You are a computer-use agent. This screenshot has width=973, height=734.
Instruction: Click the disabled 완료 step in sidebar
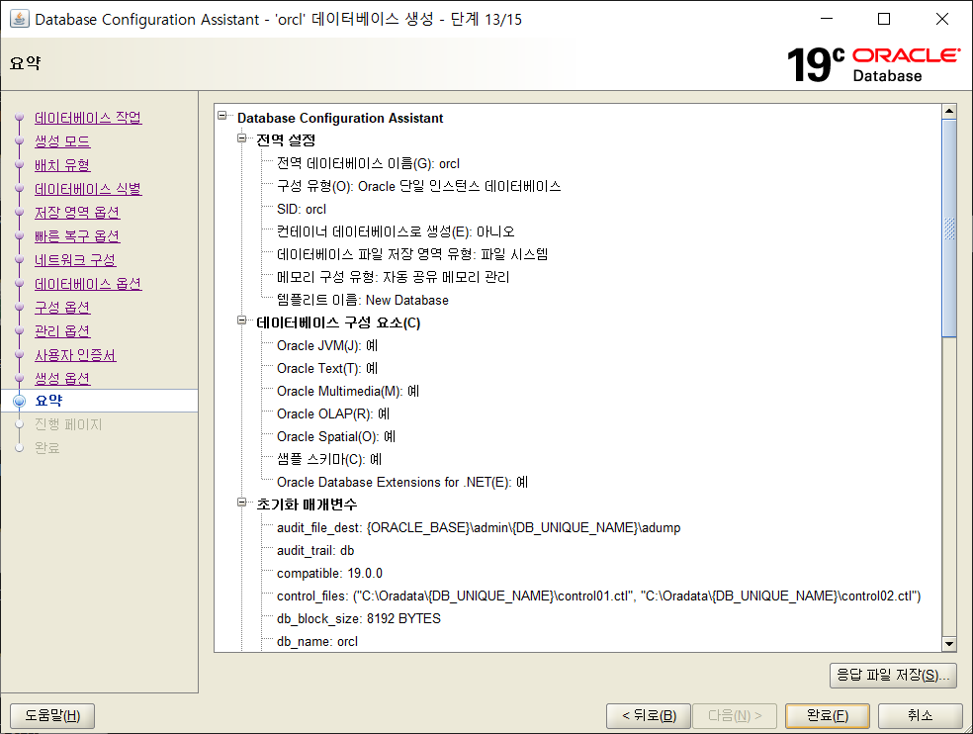tap(47, 448)
